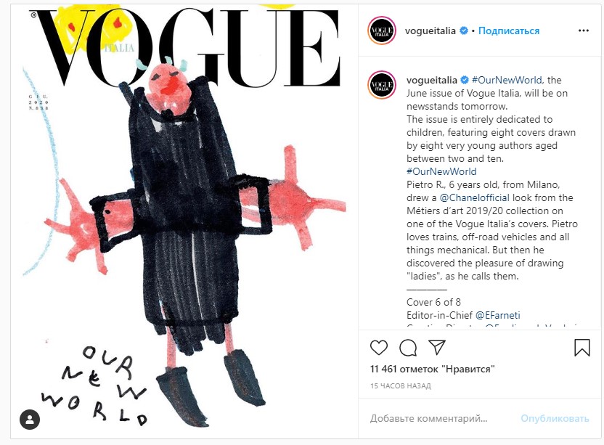Show tagged people icon on the image
604x445 pixels.
tap(30, 419)
